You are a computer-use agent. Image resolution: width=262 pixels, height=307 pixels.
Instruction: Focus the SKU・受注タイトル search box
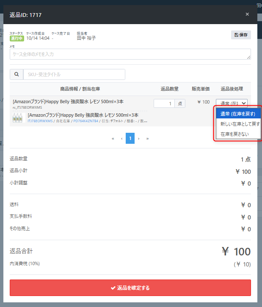click(x=74, y=74)
